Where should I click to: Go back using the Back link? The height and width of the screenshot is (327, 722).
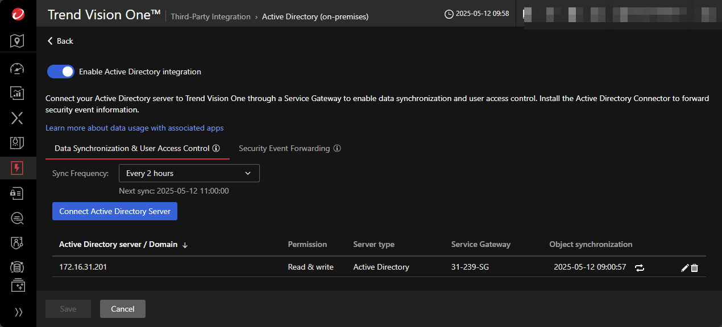pyautogui.click(x=60, y=41)
